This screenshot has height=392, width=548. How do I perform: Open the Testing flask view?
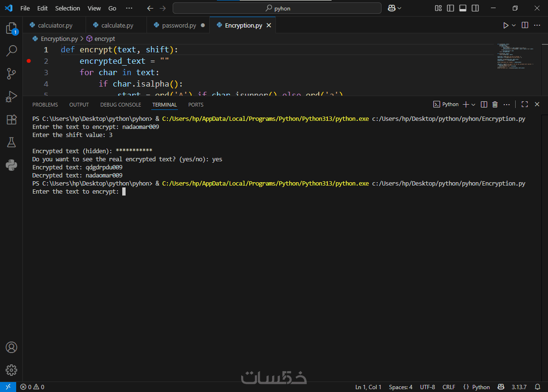11,142
